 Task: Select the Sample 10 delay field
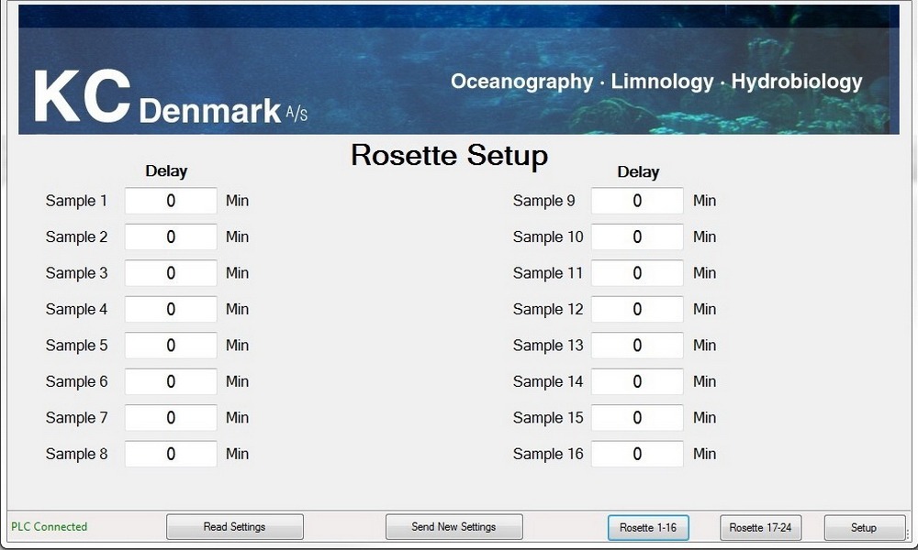pyautogui.click(x=636, y=236)
